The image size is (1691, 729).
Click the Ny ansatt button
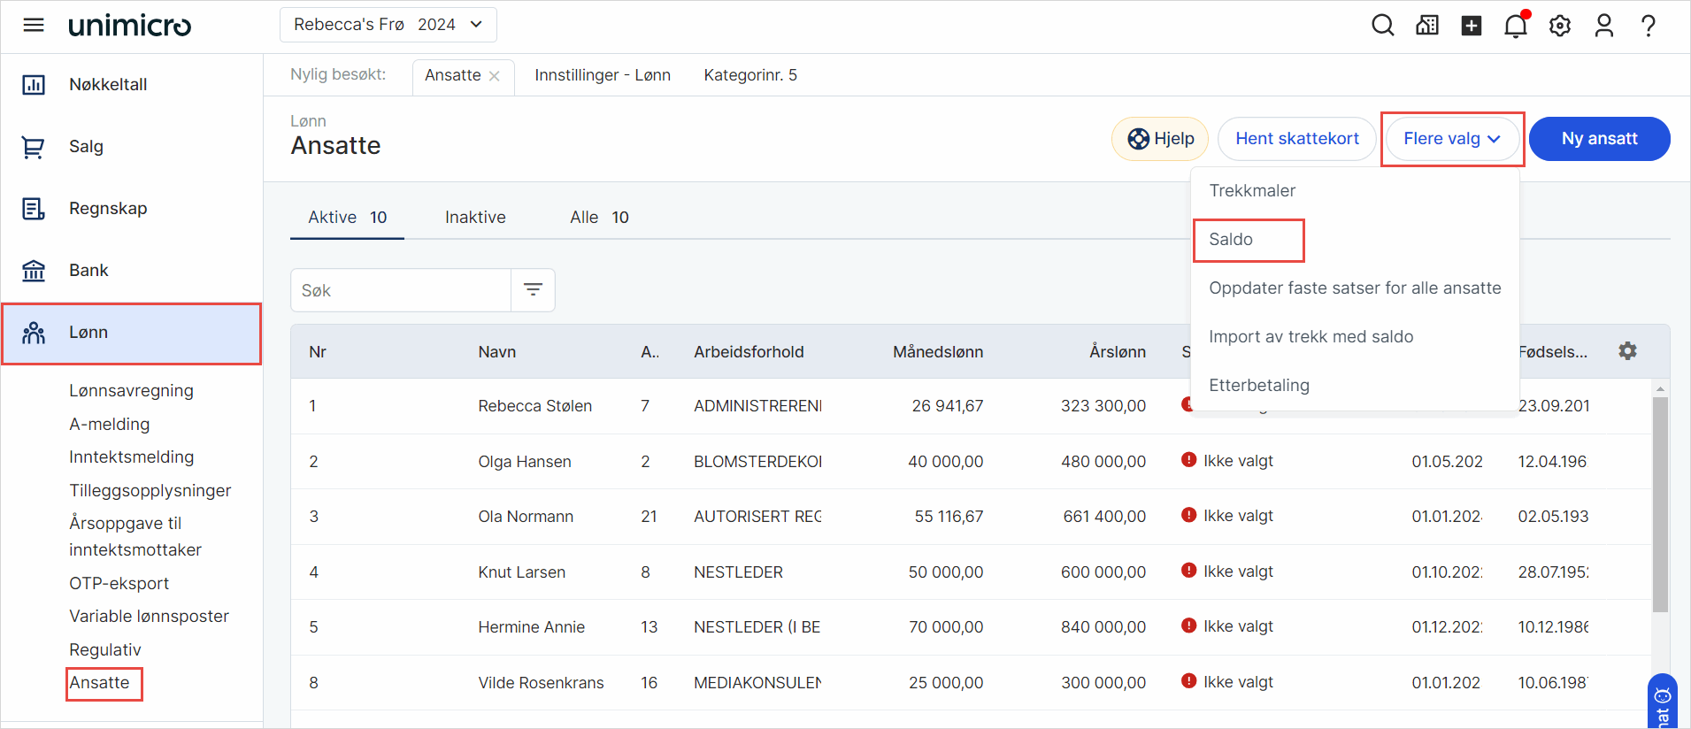(1599, 139)
